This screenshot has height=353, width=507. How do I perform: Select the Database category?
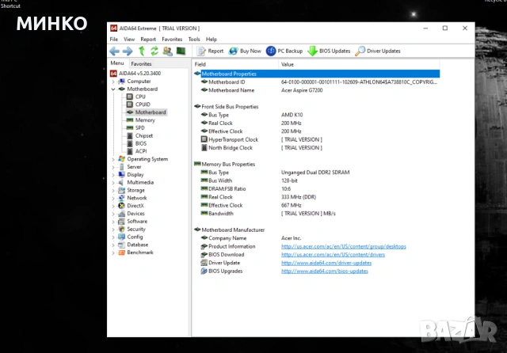pyautogui.click(x=137, y=245)
